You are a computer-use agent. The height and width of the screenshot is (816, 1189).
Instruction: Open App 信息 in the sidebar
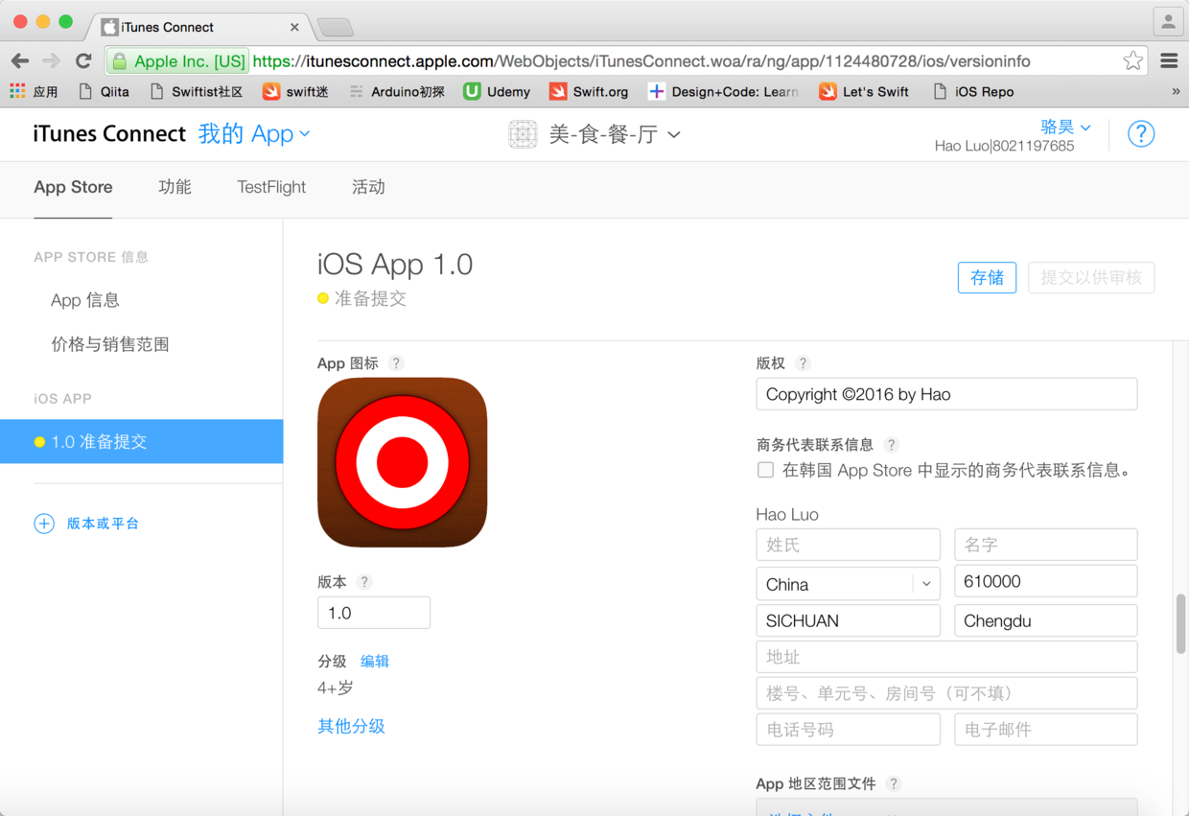85,300
